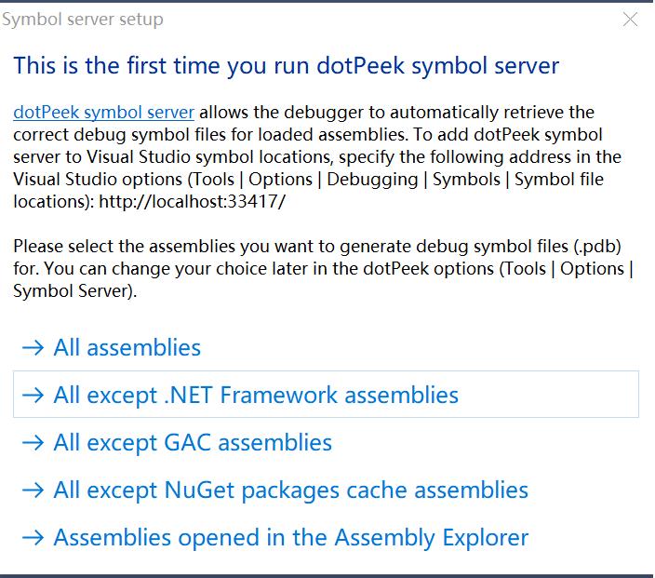Viewport: 655px width, 578px height.
Task: Click the first-time dotPeek symbol server heading
Action: (286, 66)
